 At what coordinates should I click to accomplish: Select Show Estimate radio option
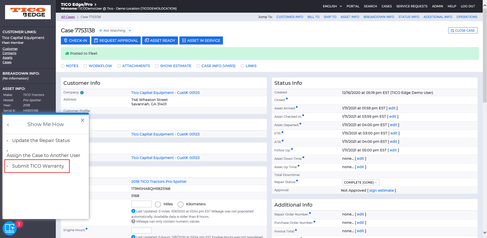click(x=157, y=66)
